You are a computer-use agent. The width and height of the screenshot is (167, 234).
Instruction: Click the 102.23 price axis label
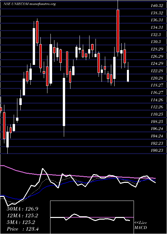coord(157,143)
